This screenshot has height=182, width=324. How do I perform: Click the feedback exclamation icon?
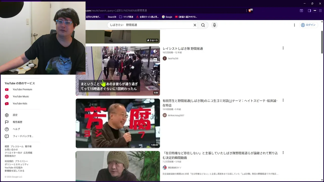[7, 136]
